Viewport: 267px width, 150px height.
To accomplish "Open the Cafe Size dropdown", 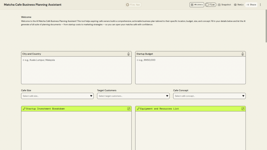I will pyautogui.click(x=57, y=96).
